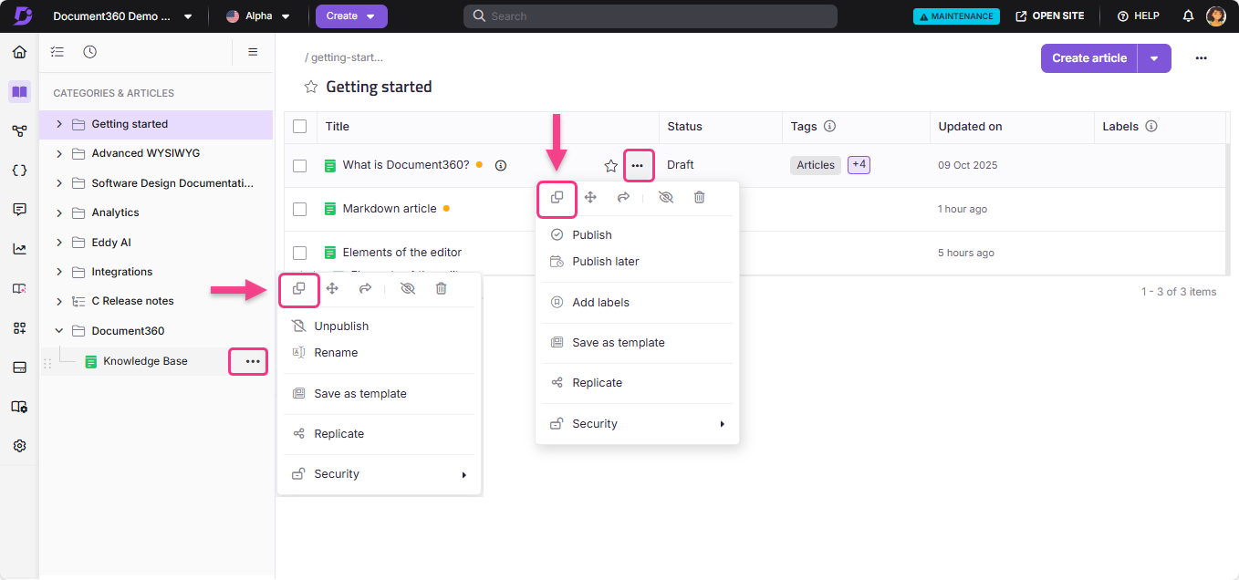Click the Move icon in the Knowledge Base menu
Screen dimensions: 1239x580
click(x=332, y=288)
